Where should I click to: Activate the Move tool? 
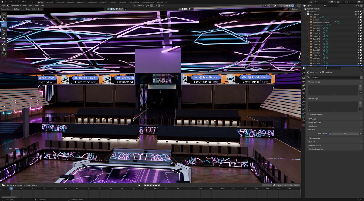4,24
